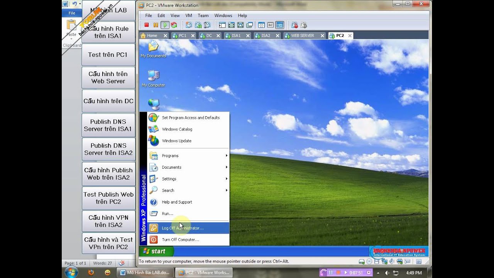Select My Computer desktop icon in VM

[153, 79]
